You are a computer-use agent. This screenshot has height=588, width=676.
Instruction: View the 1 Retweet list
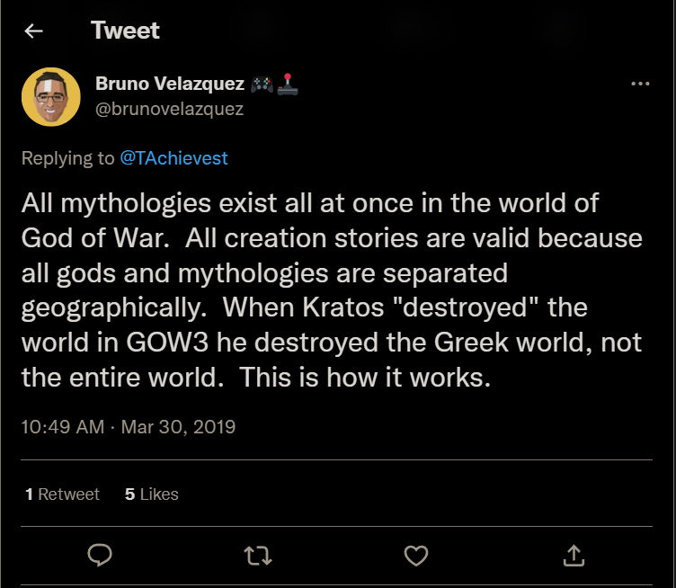pyautogui.click(x=62, y=494)
